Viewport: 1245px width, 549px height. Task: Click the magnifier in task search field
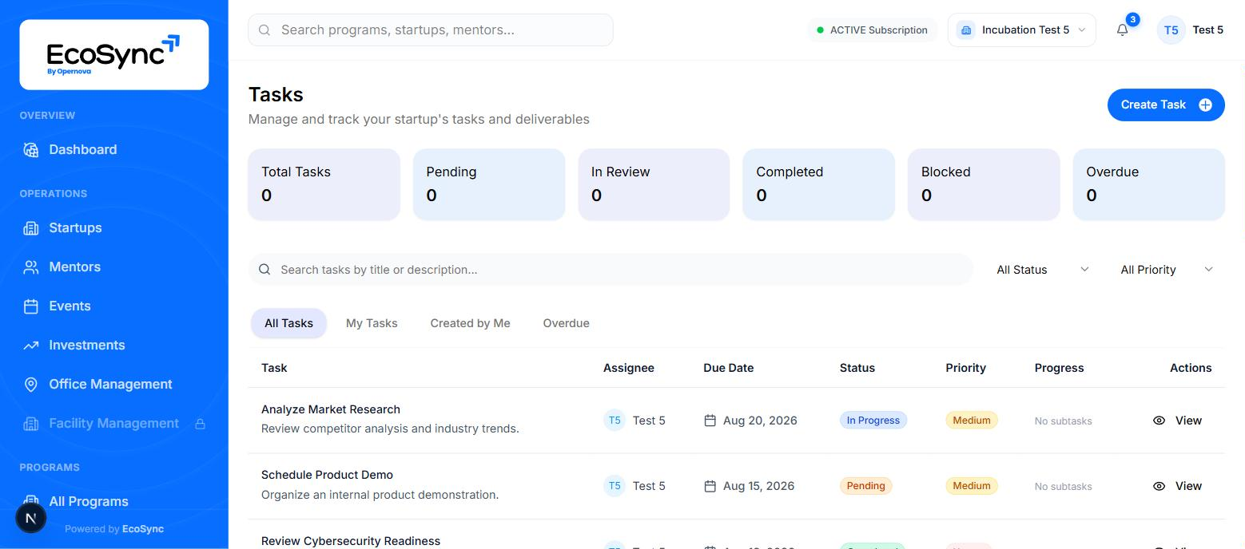pyautogui.click(x=265, y=270)
